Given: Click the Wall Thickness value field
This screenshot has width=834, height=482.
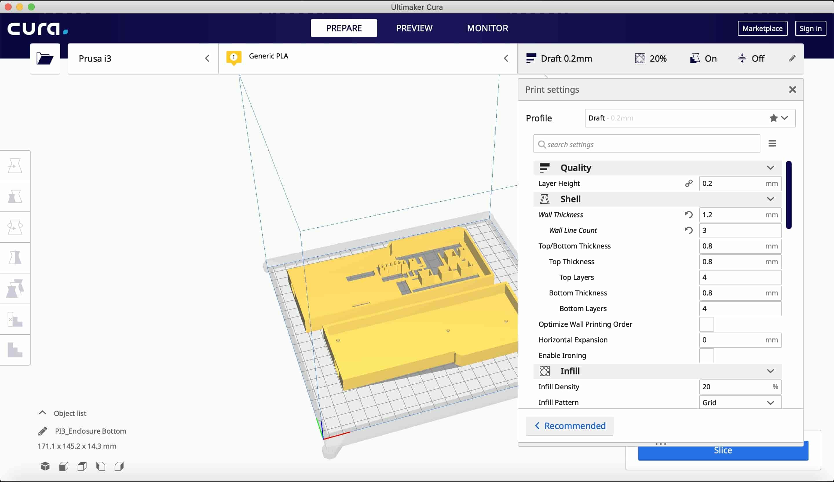Looking at the screenshot, I should (x=740, y=215).
